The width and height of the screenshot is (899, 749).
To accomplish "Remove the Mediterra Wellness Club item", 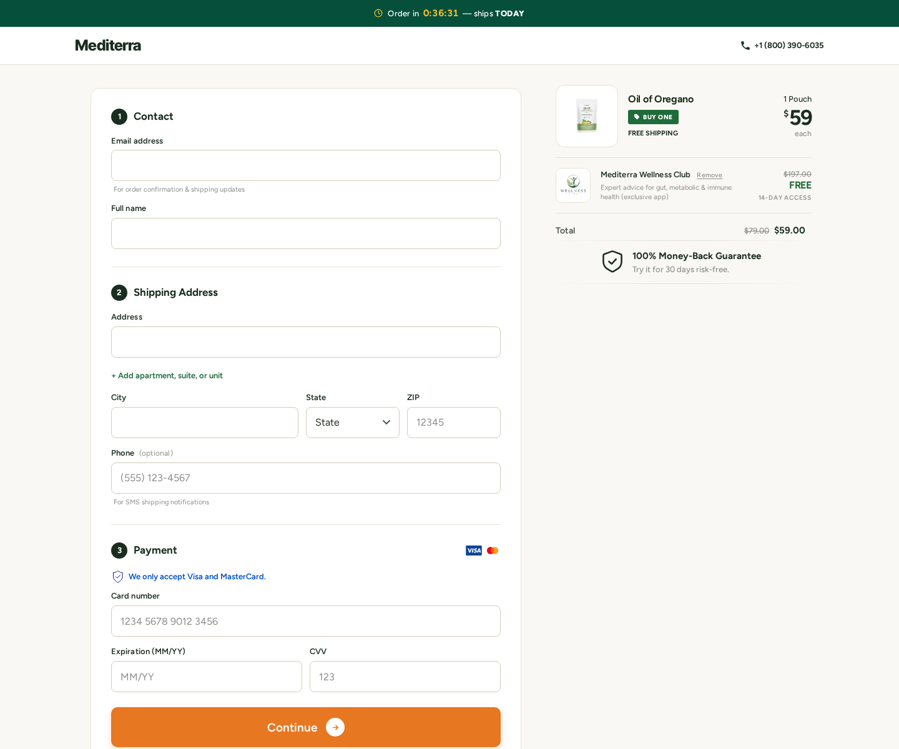I will point(709,175).
